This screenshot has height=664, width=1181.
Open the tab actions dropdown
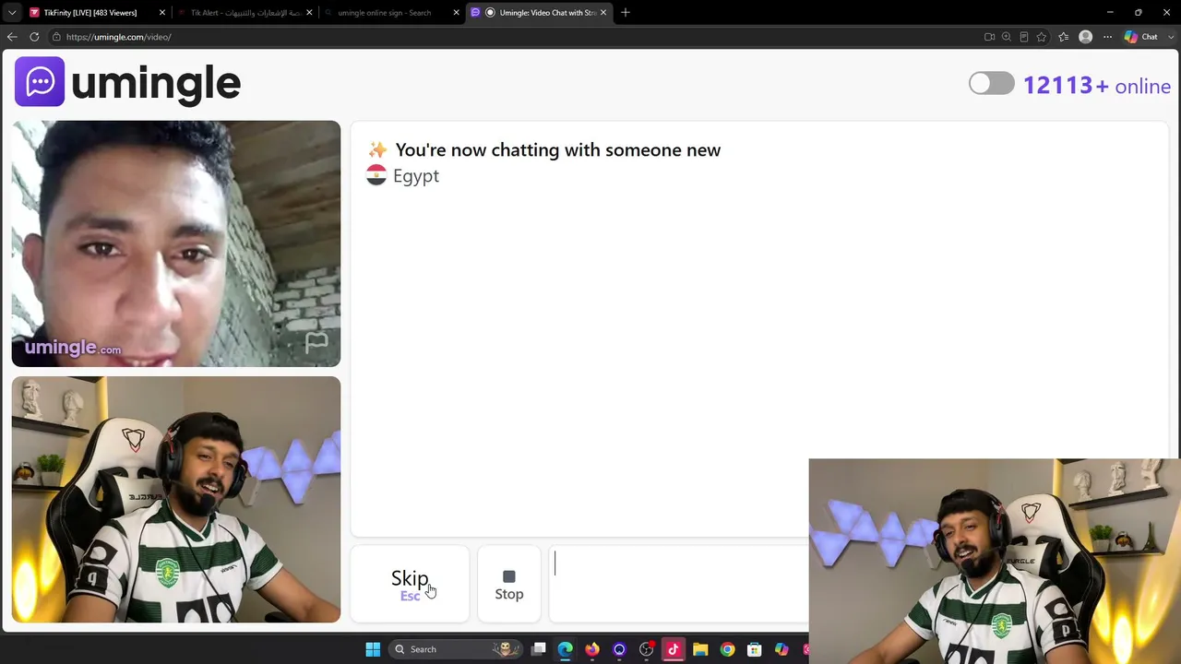tap(12, 12)
